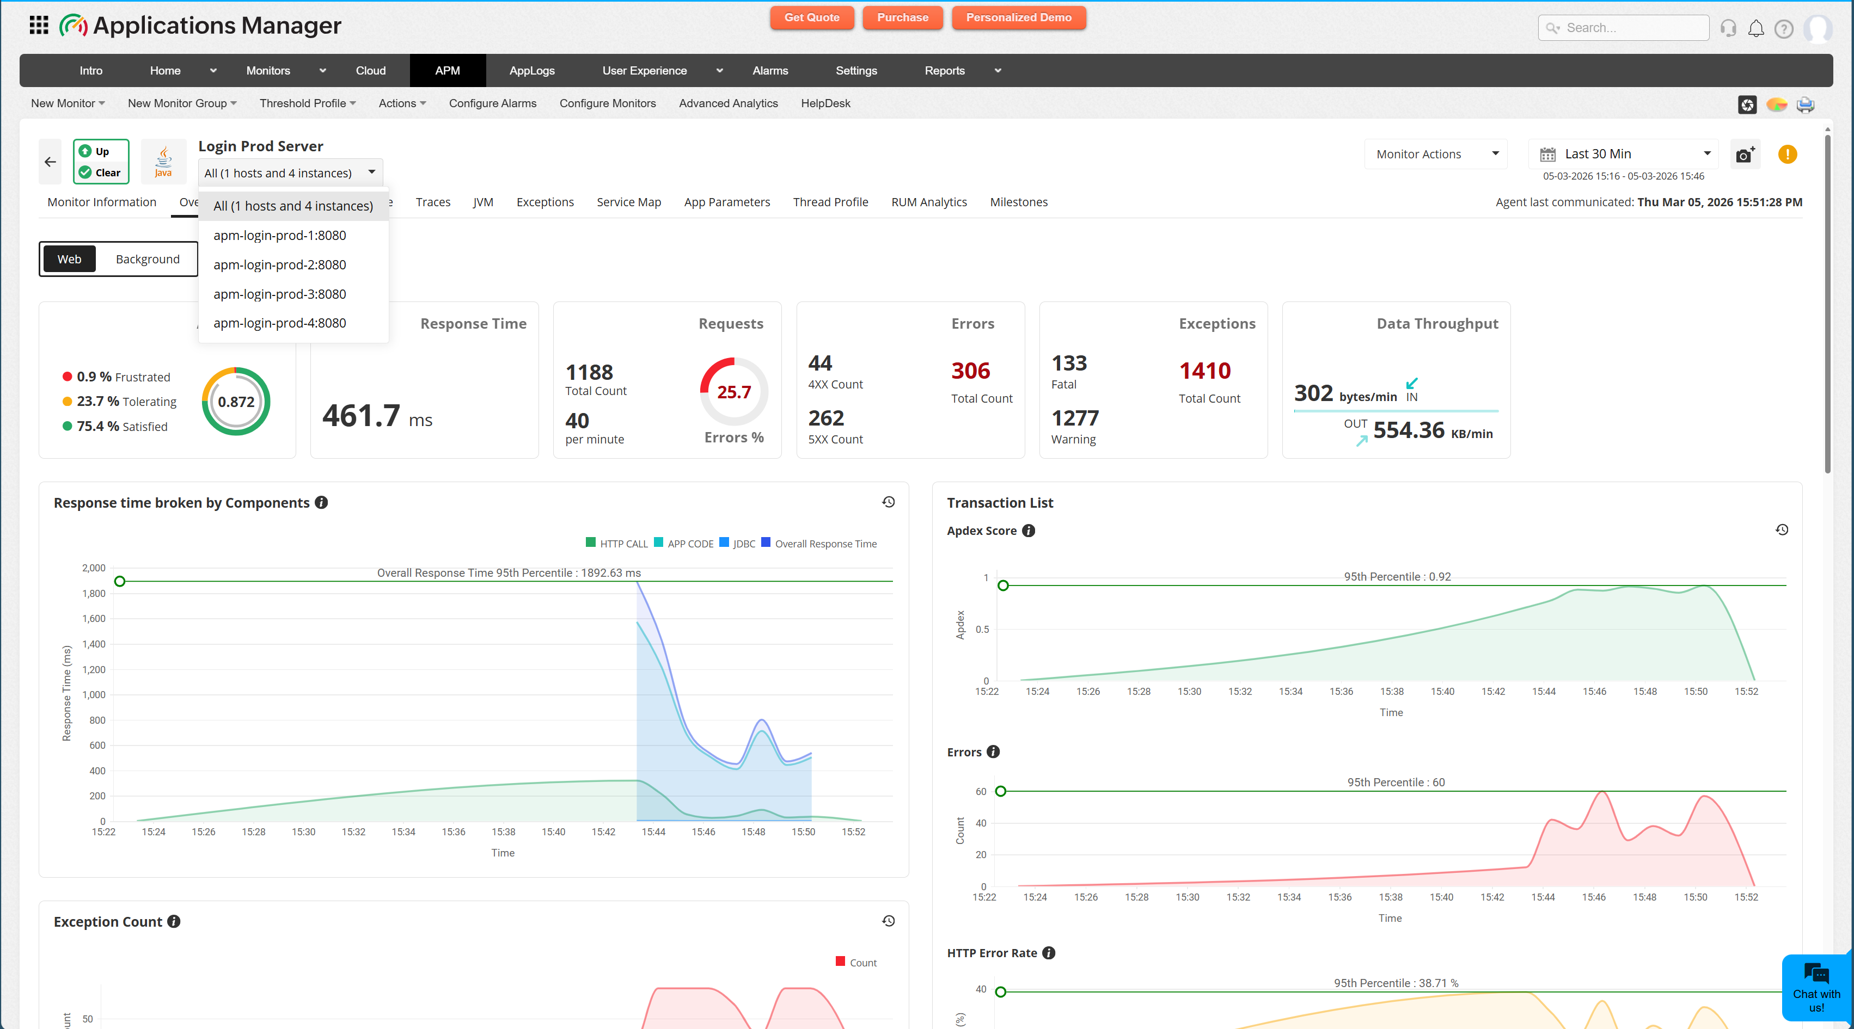This screenshot has width=1854, height=1029.
Task: Click the Personalized Demo button
Action: [x=1018, y=17]
